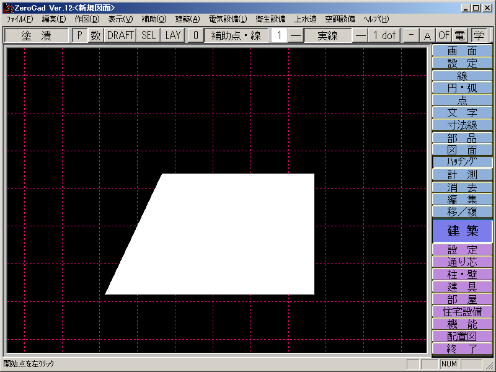Open the 補助点・線 layer name selector
Image resolution: width=496 pixels, height=372 pixels.
coord(236,35)
